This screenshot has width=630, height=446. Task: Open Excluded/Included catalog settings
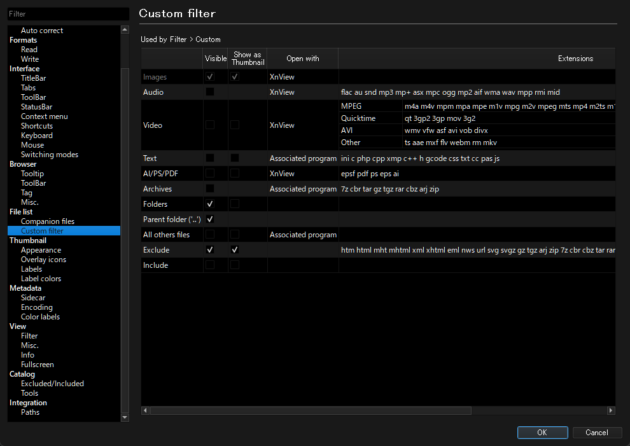52,384
